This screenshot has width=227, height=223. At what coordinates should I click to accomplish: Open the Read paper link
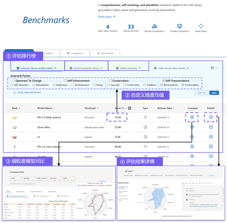[107, 17]
